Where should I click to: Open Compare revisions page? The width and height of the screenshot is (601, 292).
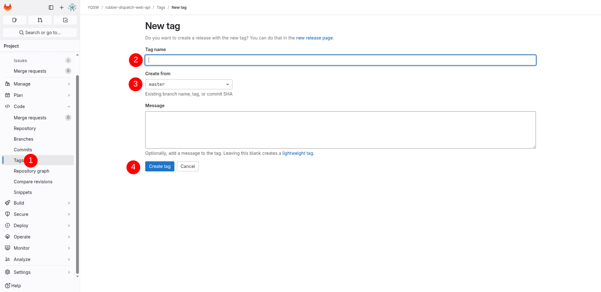(38, 182)
